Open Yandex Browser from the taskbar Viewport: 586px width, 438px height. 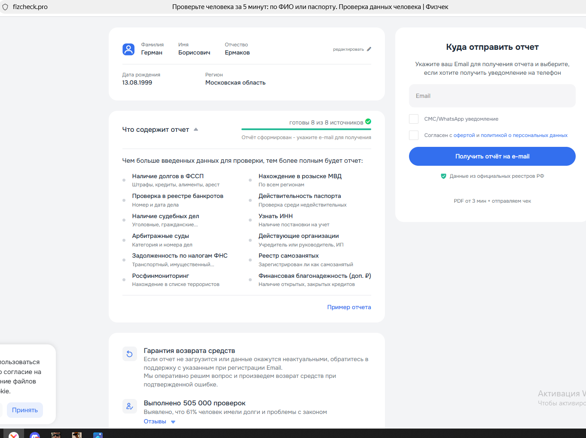tap(14, 435)
